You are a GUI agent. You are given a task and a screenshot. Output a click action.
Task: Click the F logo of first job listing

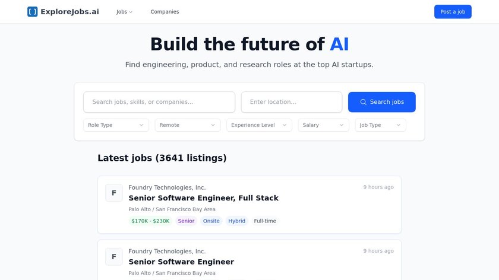point(114,193)
